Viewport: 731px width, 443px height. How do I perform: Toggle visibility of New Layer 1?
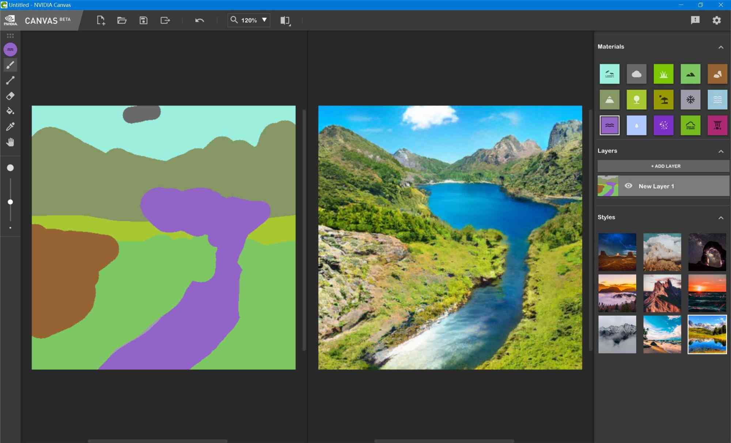click(629, 186)
